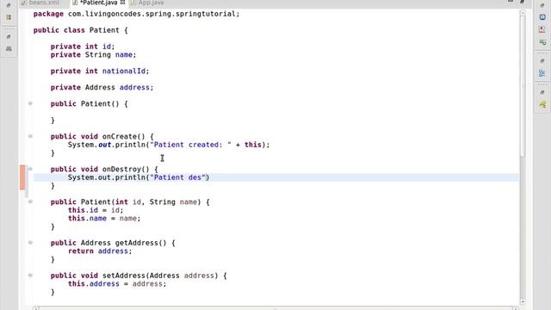Open the Outline view icon in right trim
Image resolution: width=551 pixels, height=310 pixels.
pos(542,73)
